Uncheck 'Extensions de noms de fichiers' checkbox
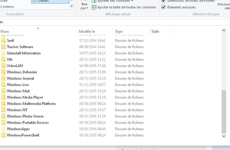230x150 pixels. 164,1
